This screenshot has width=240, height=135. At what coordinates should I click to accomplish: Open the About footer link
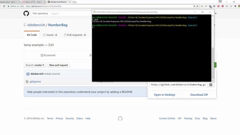213,118
